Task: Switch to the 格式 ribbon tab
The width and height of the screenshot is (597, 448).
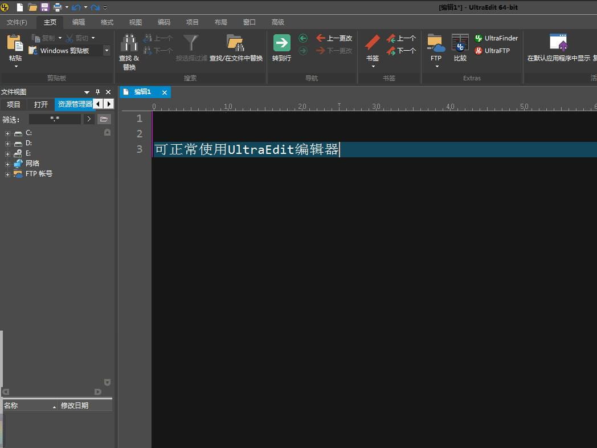Action: (108, 22)
